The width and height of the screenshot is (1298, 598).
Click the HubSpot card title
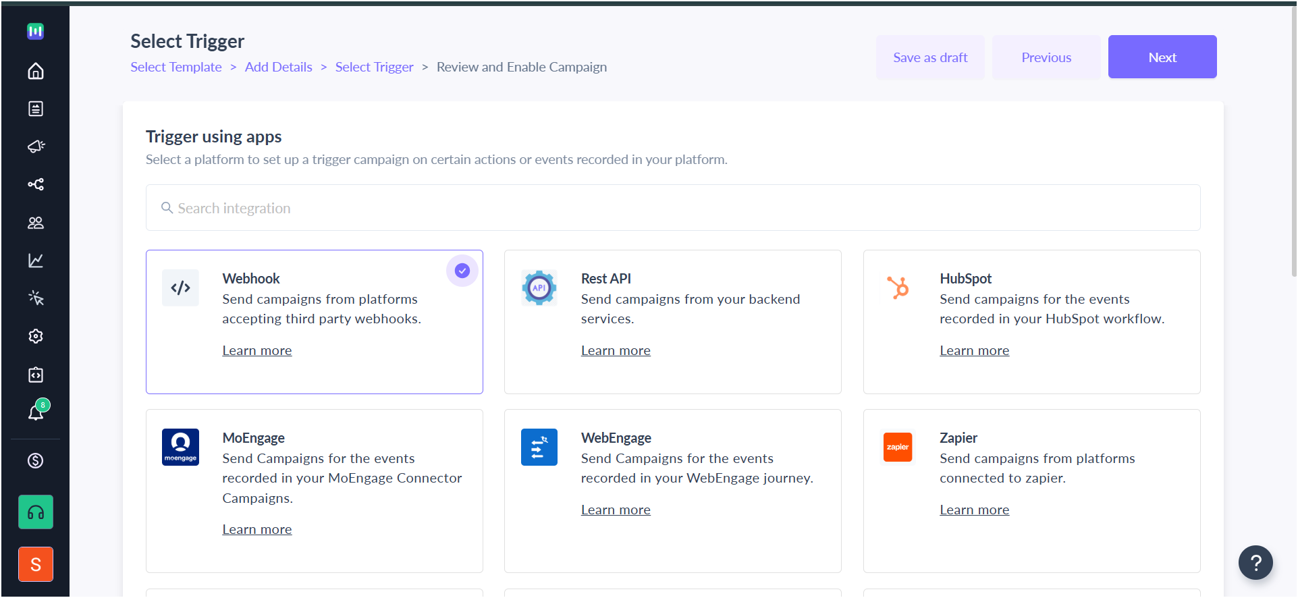pyautogui.click(x=966, y=279)
